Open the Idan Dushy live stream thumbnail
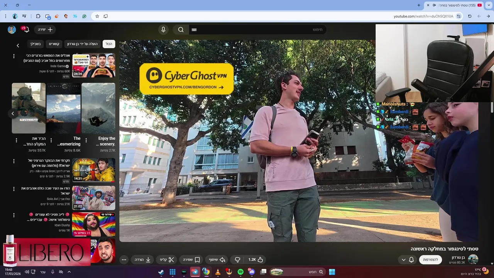Viewport: 494px width, 278px height. click(x=94, y=224)
